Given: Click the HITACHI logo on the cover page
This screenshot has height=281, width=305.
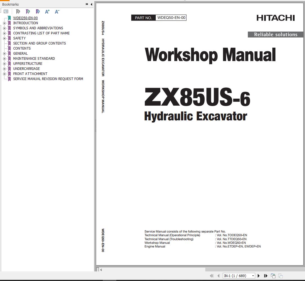Looking at the screenshot, I should [x=275, y=18].
